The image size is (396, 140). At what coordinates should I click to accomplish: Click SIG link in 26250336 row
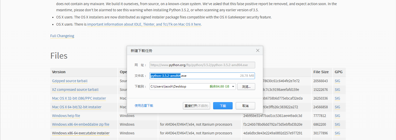coord(337,98)
